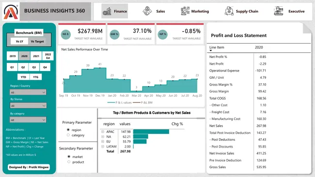Click the NS $ circle badge

[66, 34]
